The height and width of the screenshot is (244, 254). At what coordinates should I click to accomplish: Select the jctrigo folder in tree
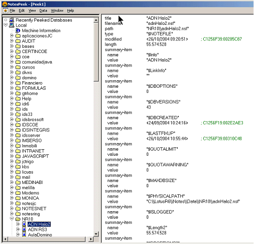pyautogui.click(x=28, y=161)
